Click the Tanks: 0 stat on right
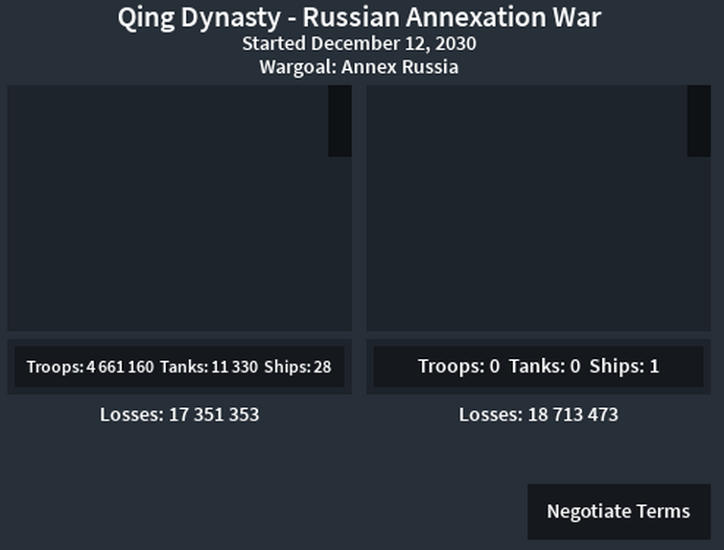Screen dimensions: 724x550 [545, 367]
